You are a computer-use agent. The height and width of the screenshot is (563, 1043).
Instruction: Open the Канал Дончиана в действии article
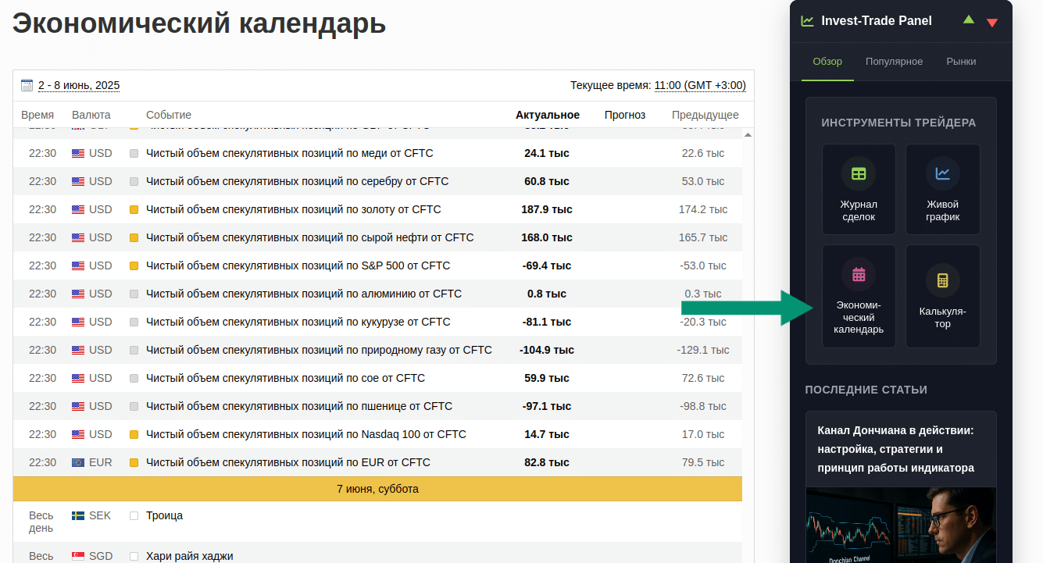point(895,449)
